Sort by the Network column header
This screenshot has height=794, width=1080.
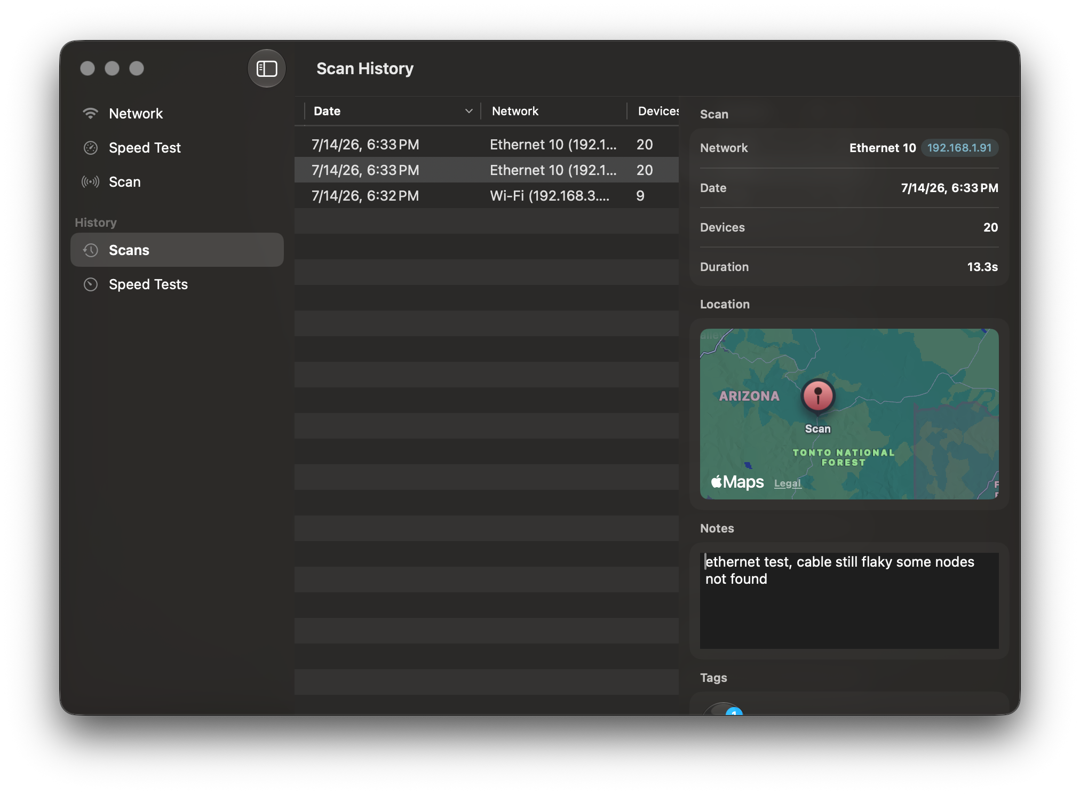pos(553,111)
